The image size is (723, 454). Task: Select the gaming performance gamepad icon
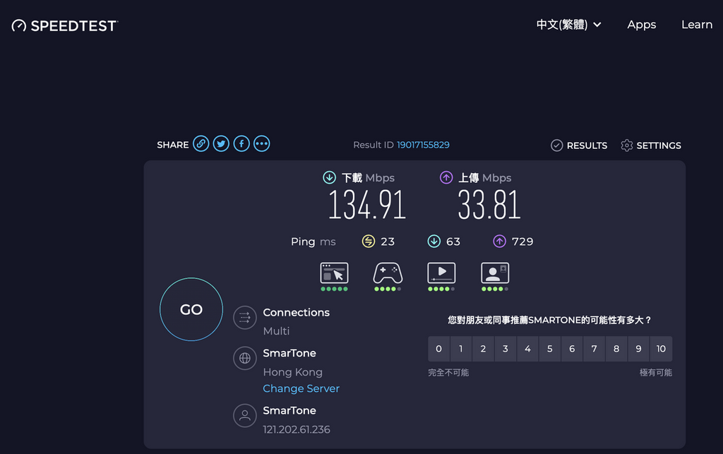tap(387, 273)
